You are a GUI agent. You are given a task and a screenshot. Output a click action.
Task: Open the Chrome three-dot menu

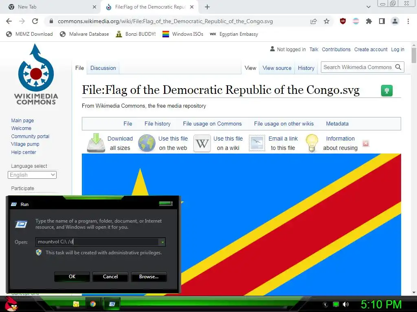tap(408, 21)
